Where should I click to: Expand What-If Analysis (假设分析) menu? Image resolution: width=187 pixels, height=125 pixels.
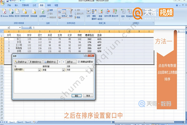click(115, 19)
